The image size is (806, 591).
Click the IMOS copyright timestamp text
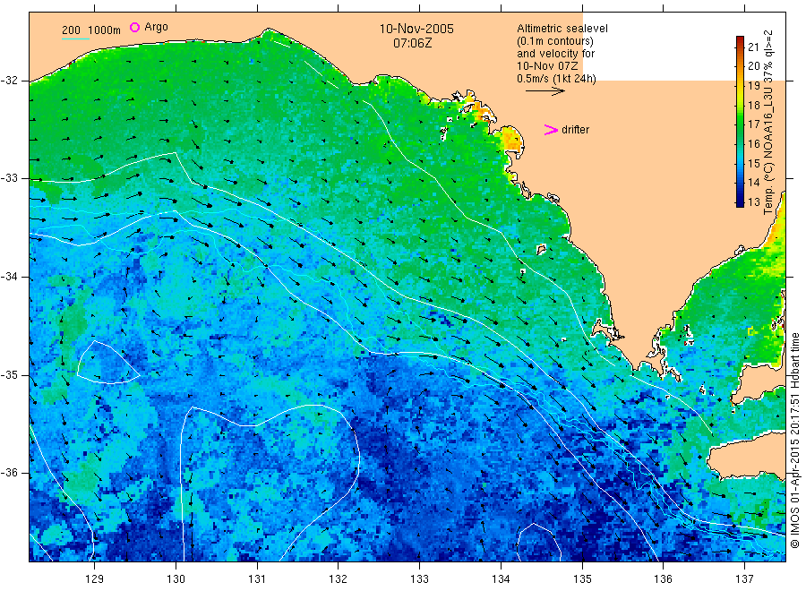[794, 440]
